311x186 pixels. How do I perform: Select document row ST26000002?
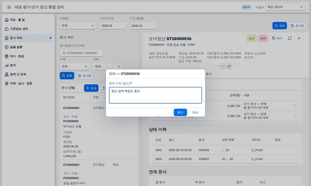[x=99, y=173]
